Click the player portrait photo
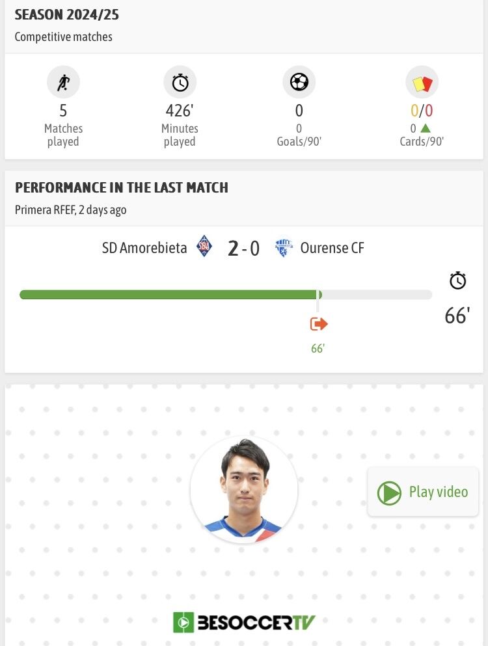This screenshot has height=646, width=488. (x=244, y=489)
